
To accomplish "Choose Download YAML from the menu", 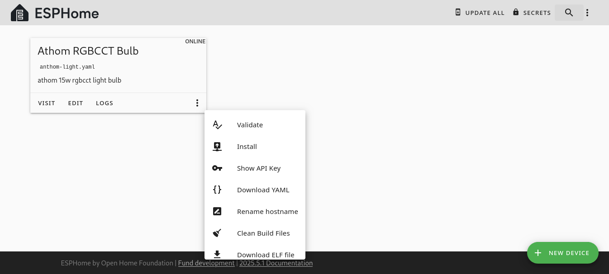I will tap(263, 190).
